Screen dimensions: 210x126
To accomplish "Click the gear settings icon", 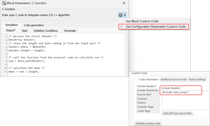I will point(121,15).
